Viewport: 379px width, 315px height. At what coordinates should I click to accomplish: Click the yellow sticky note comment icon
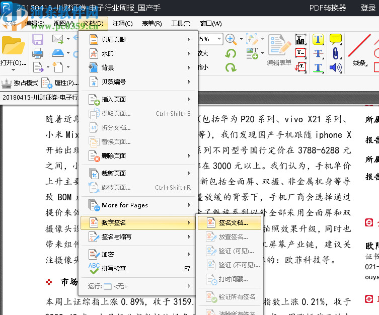coord(336,39)
